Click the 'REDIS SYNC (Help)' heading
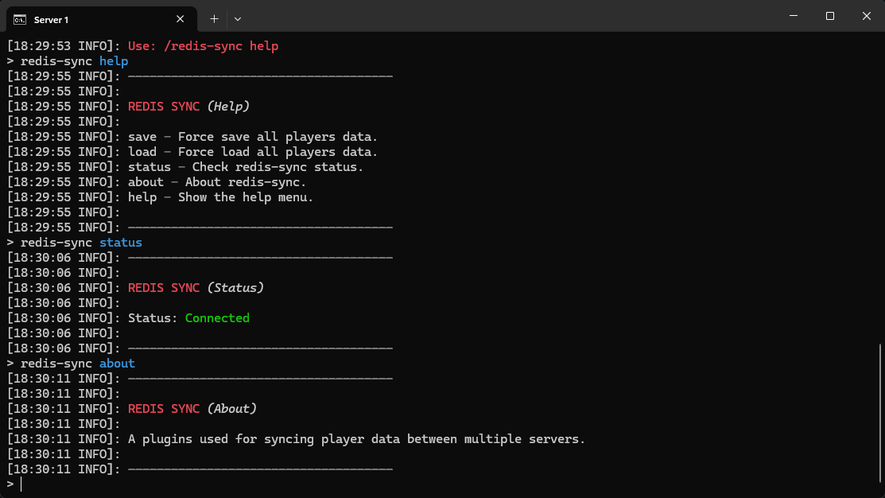The height and width of the screenshot is (498, 885). pos(188,107)
